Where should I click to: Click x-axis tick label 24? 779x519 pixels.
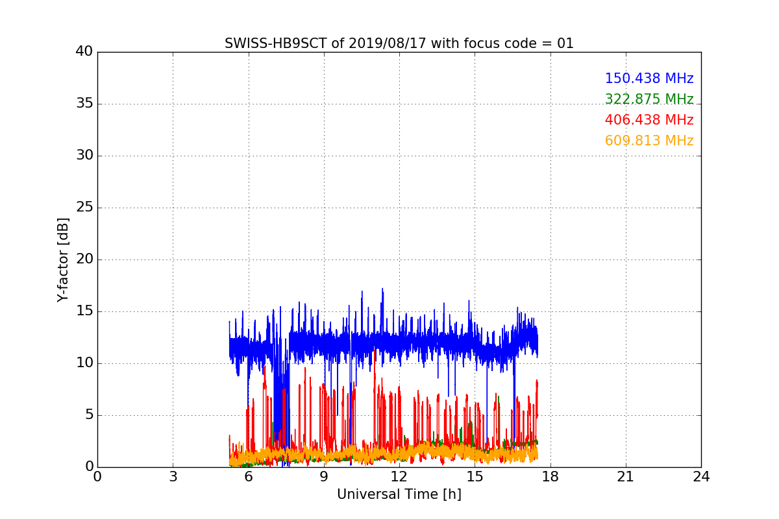coord(701,477)
